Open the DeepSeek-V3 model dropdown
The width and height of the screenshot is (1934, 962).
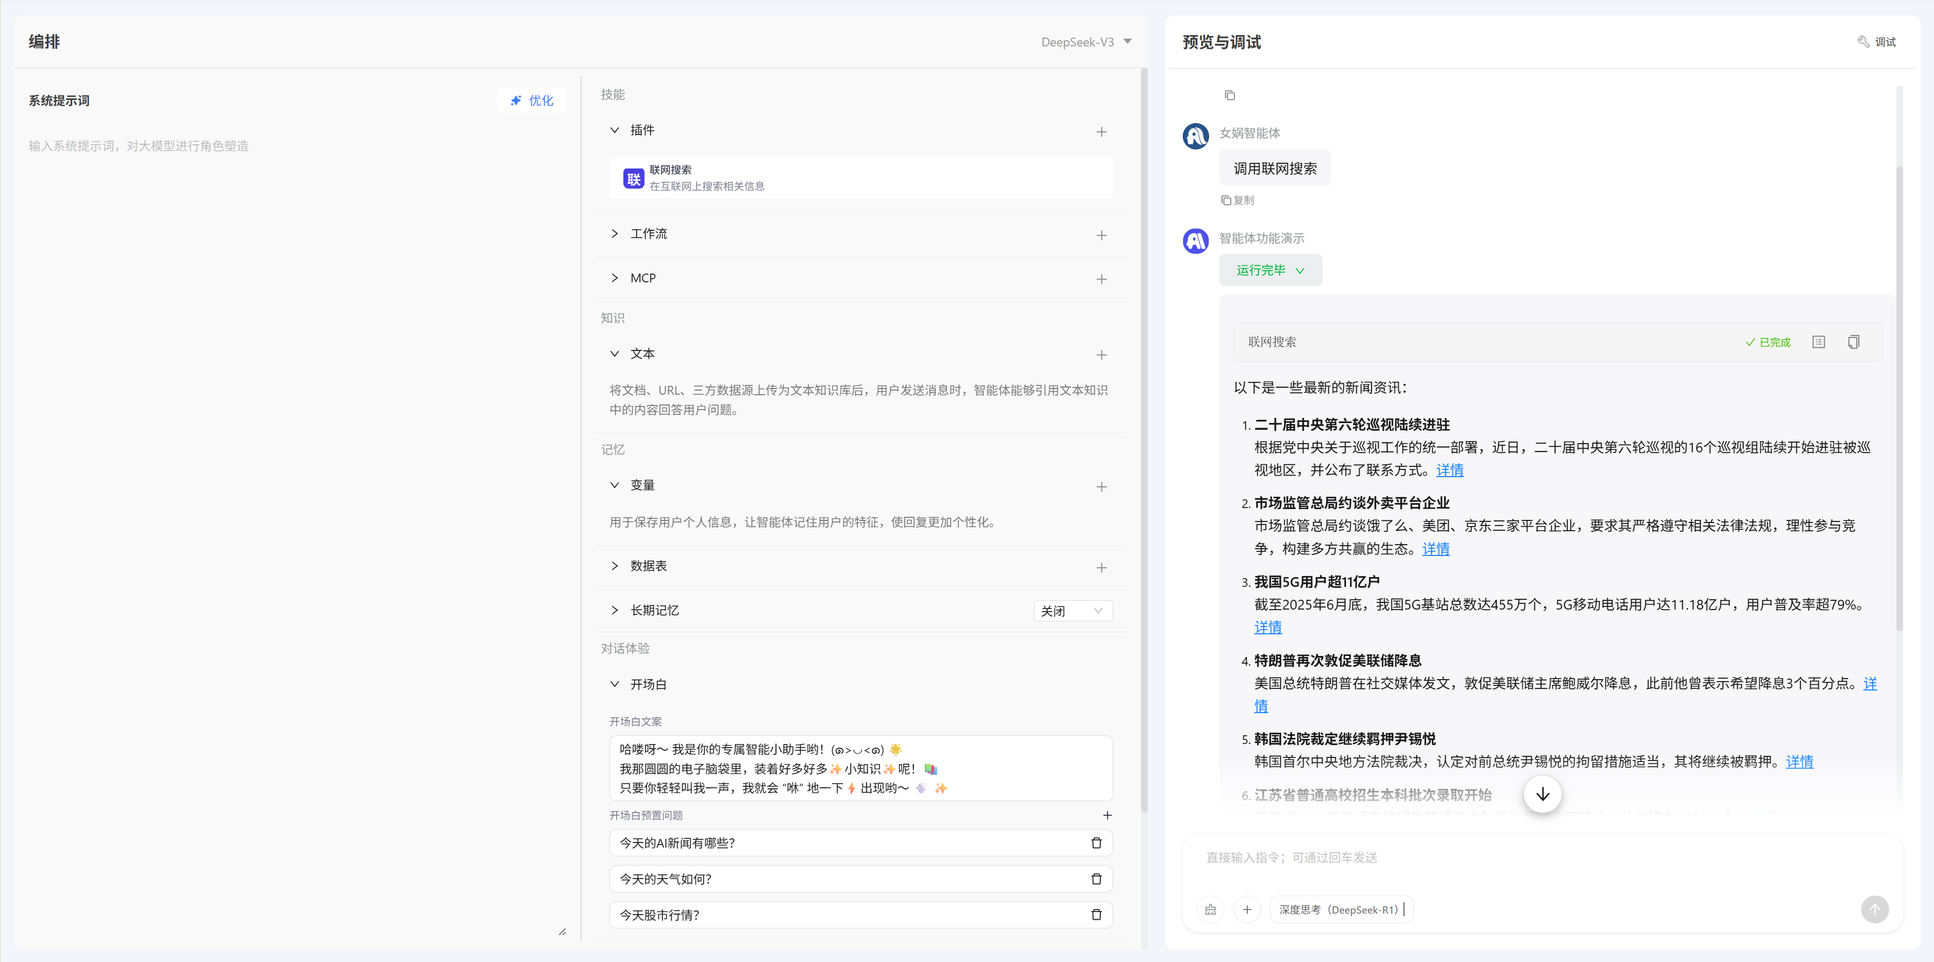[x=1086, y=42]
